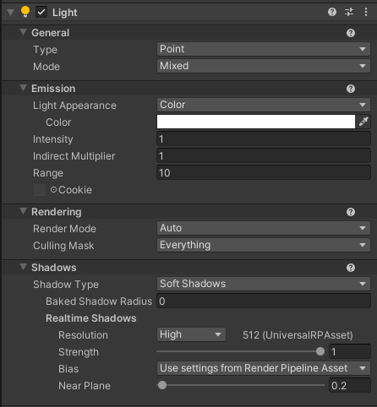Viewport: 377px width, 407px height.
Task: Open Light component help reference icon
Action: click(332, 12)
